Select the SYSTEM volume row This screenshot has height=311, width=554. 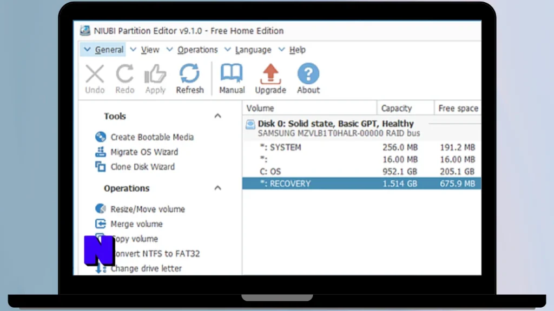point(362,147)
